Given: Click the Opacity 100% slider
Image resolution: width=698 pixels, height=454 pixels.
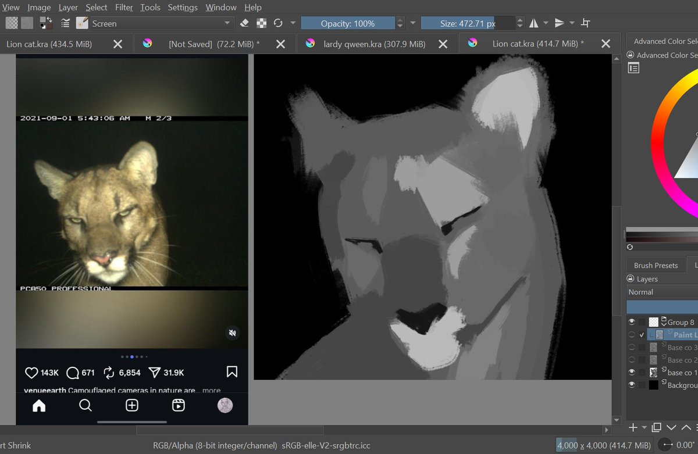Looking at the screenshot, I should click(x=348, y=23).
